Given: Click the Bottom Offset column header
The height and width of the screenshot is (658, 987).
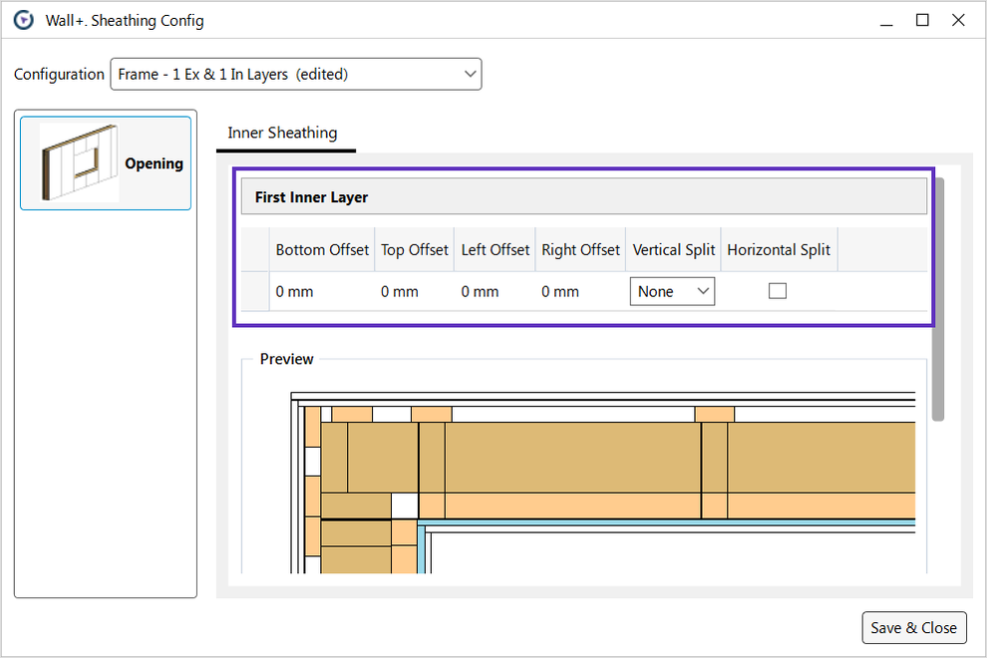Looking at the screenshot, I should click(x=322, y=250).
